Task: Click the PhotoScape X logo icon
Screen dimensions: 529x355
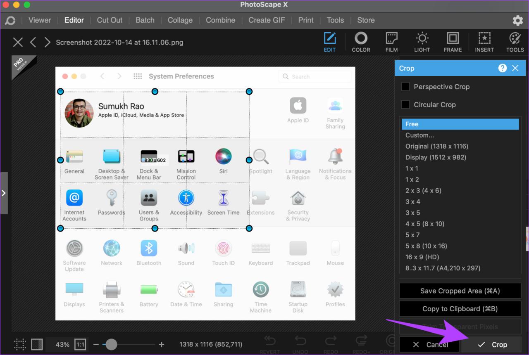Action: [10, 21]
